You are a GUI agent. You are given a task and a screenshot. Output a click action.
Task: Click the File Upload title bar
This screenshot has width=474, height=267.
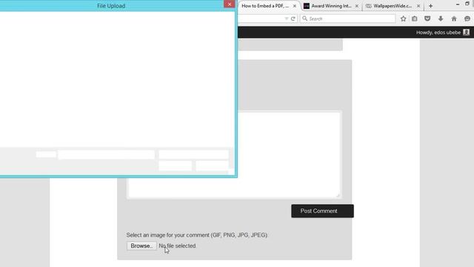111,6
